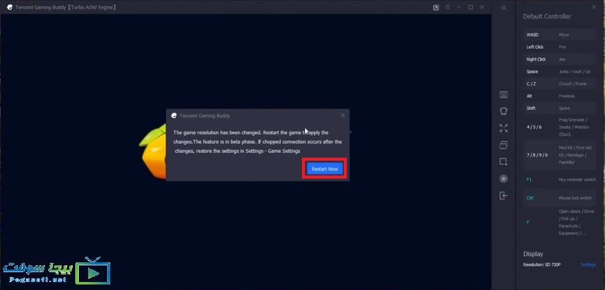Image resolution: width=605 pixels, height=290 pixels.
Task: Select the Alt Freelook row
Action: click(x=559, y=96)
